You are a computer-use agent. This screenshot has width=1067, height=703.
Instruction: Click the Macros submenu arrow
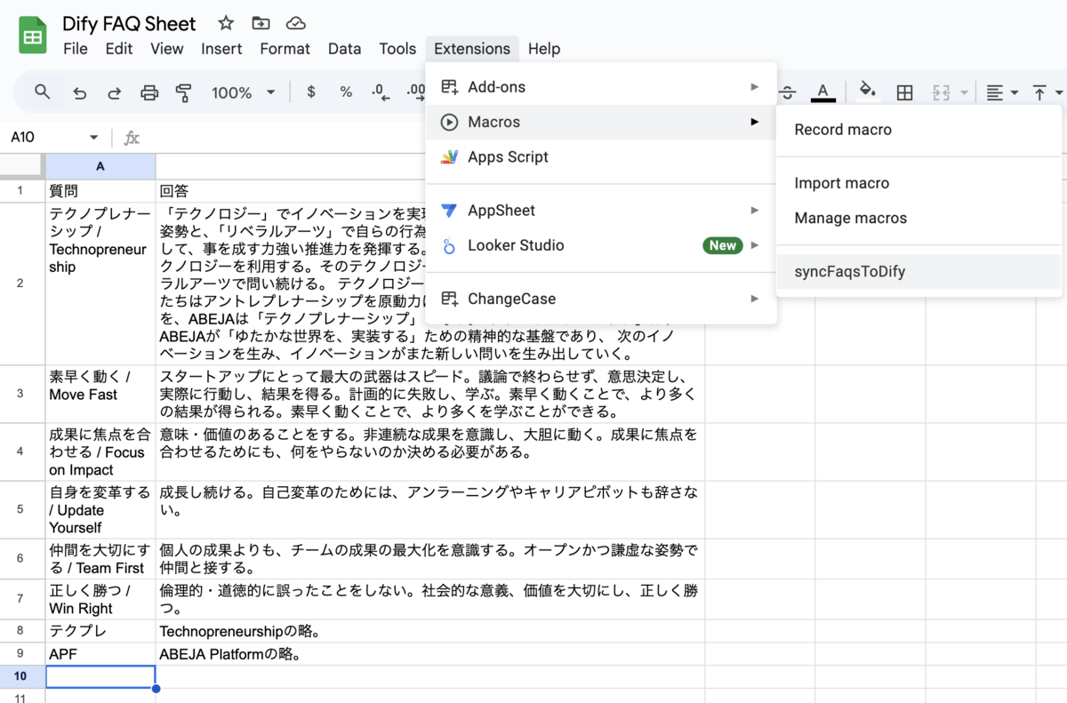[x=754, y=122]
